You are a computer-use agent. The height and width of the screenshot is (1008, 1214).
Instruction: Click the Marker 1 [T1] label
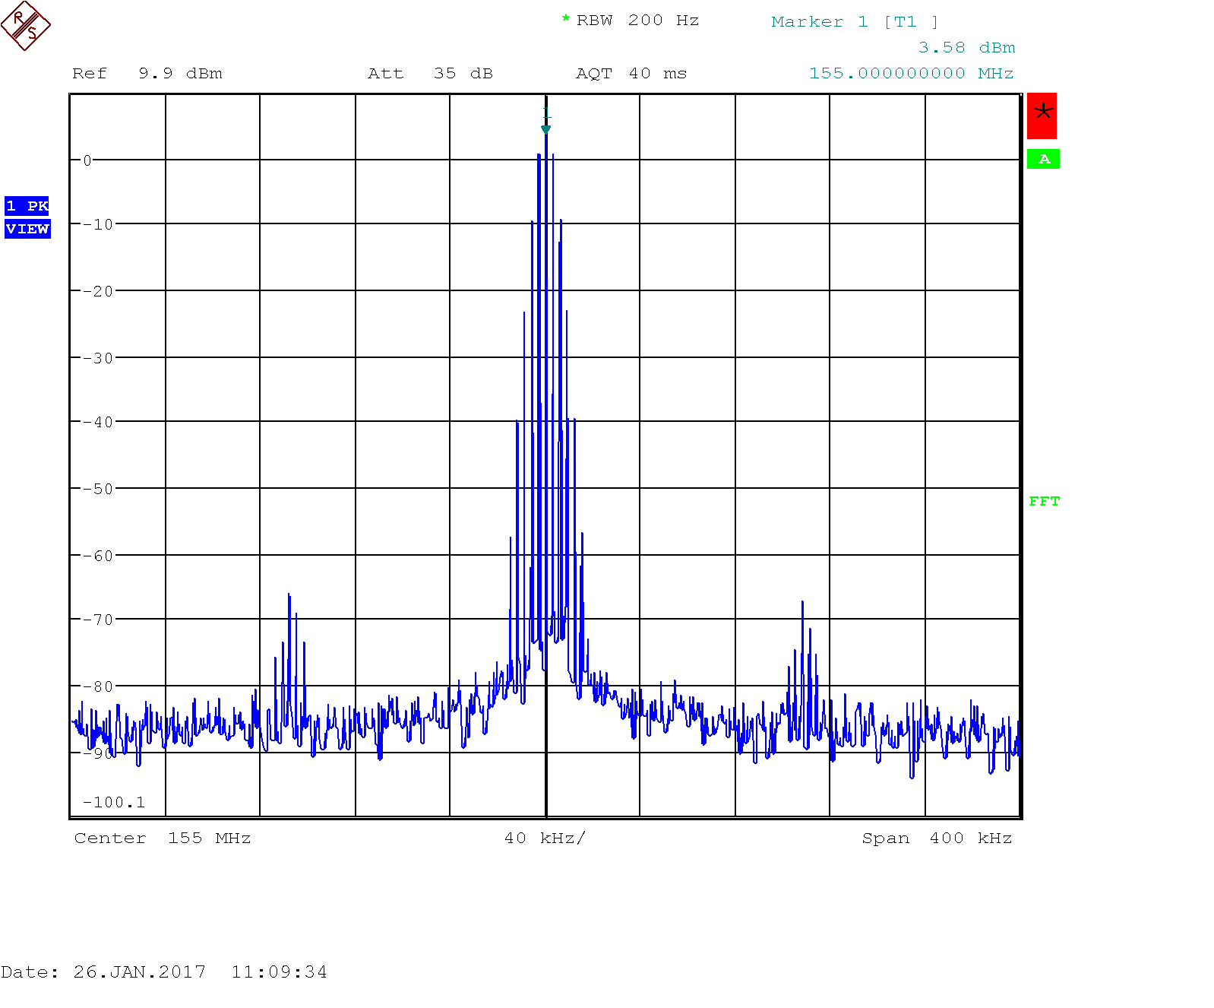pos(855,22)
